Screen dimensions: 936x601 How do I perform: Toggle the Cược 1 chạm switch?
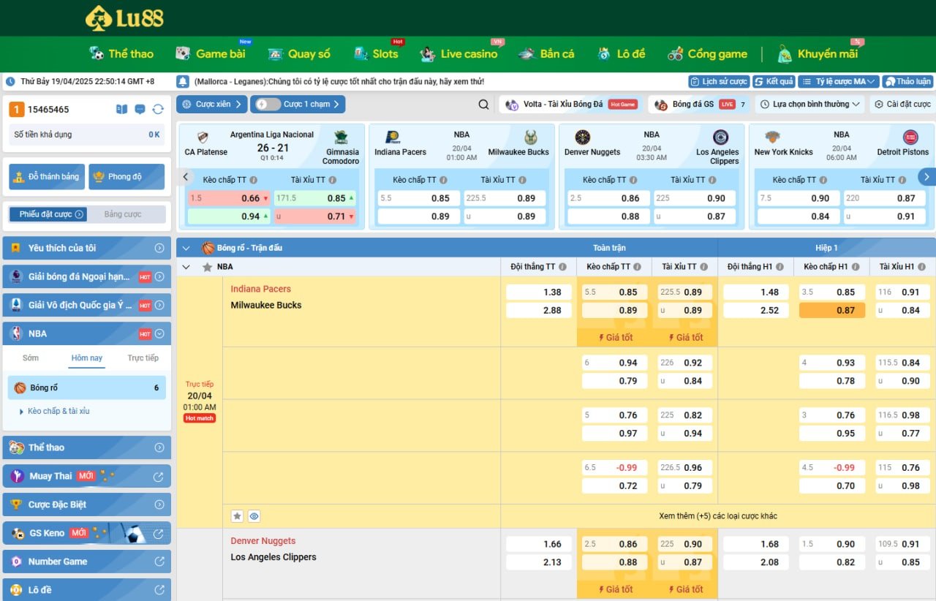tap(268, 105)
